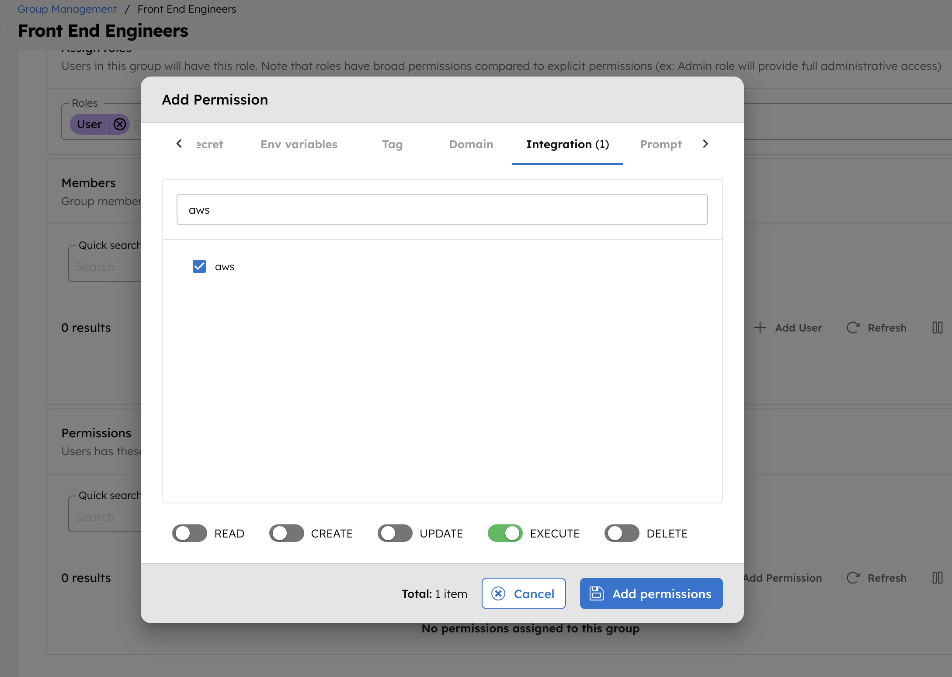Click the columns icon beside the top Refresh
Screen dimensions: 952x677
pyautogui.click(x=937, y=327)
